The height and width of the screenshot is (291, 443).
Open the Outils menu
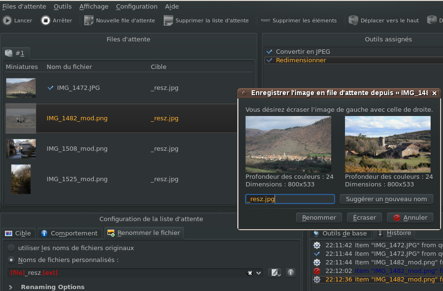(63, 7)
